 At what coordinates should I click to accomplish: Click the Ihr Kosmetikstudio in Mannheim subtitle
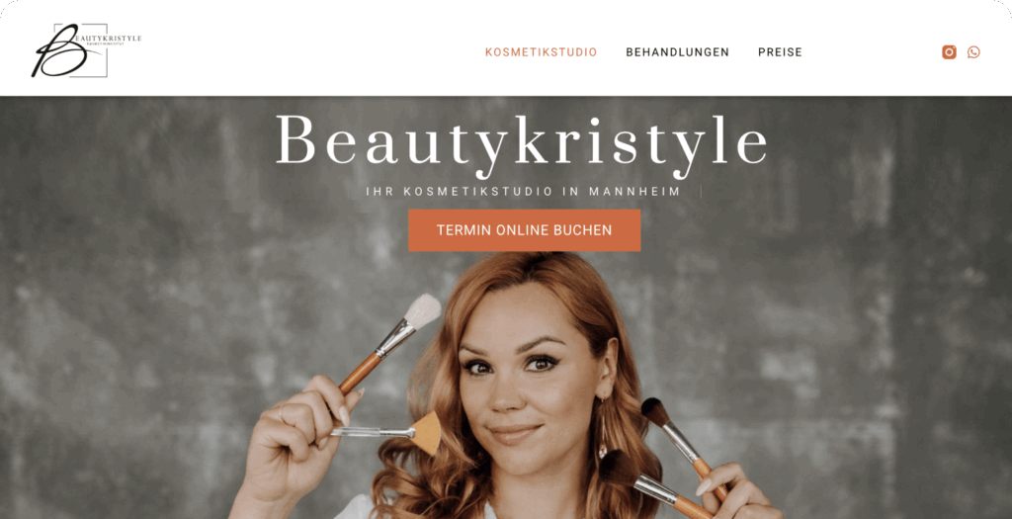tap(524, 192)
